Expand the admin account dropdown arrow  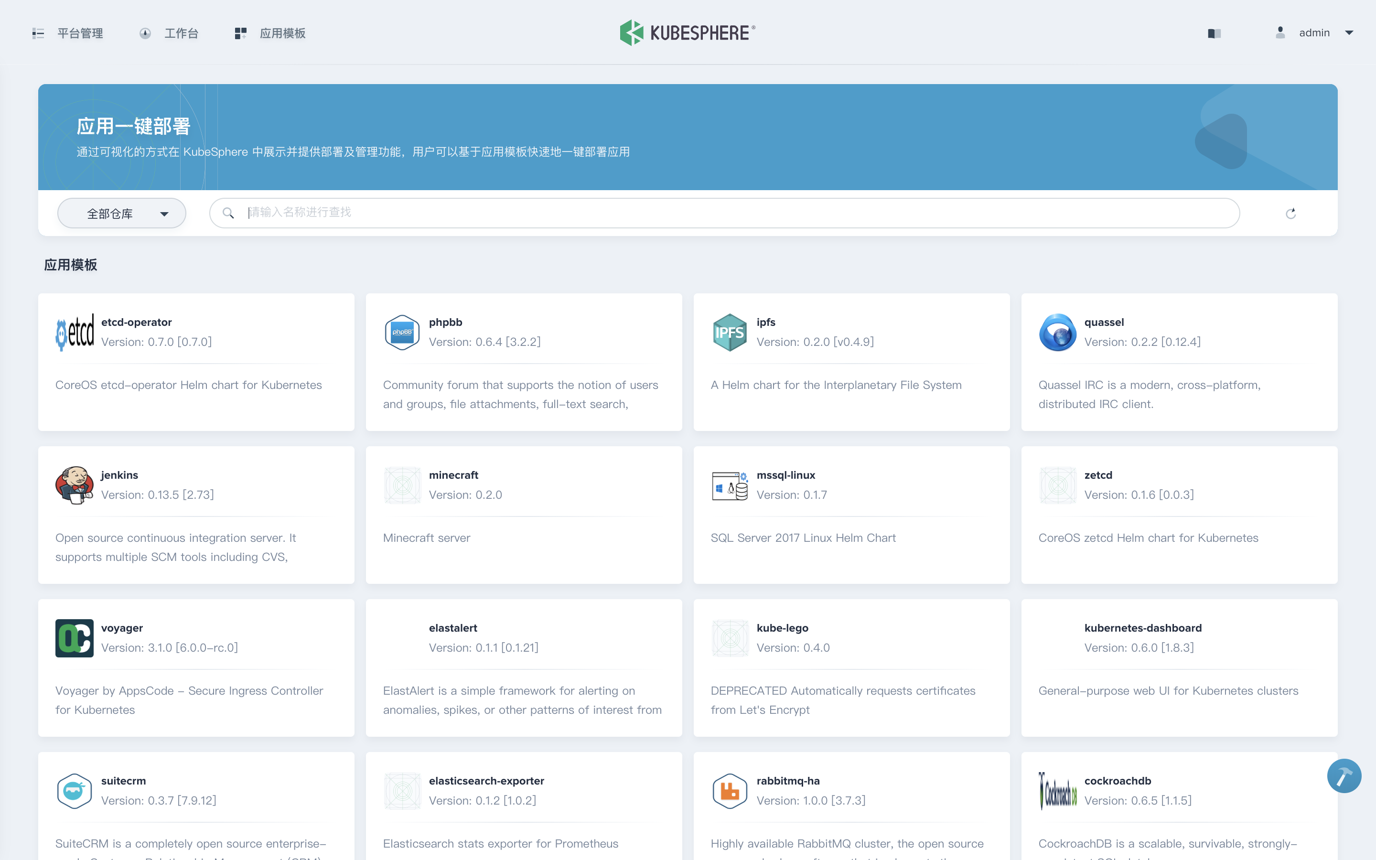(x=1349, y=33)
